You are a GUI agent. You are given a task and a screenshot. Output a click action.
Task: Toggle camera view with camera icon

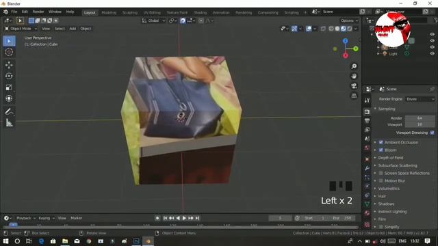[x=354, y=86]
